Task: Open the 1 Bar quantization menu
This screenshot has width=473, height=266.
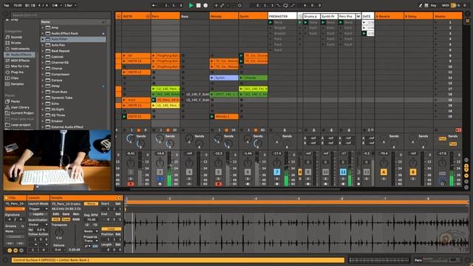Action: click(x=71, y=5)
